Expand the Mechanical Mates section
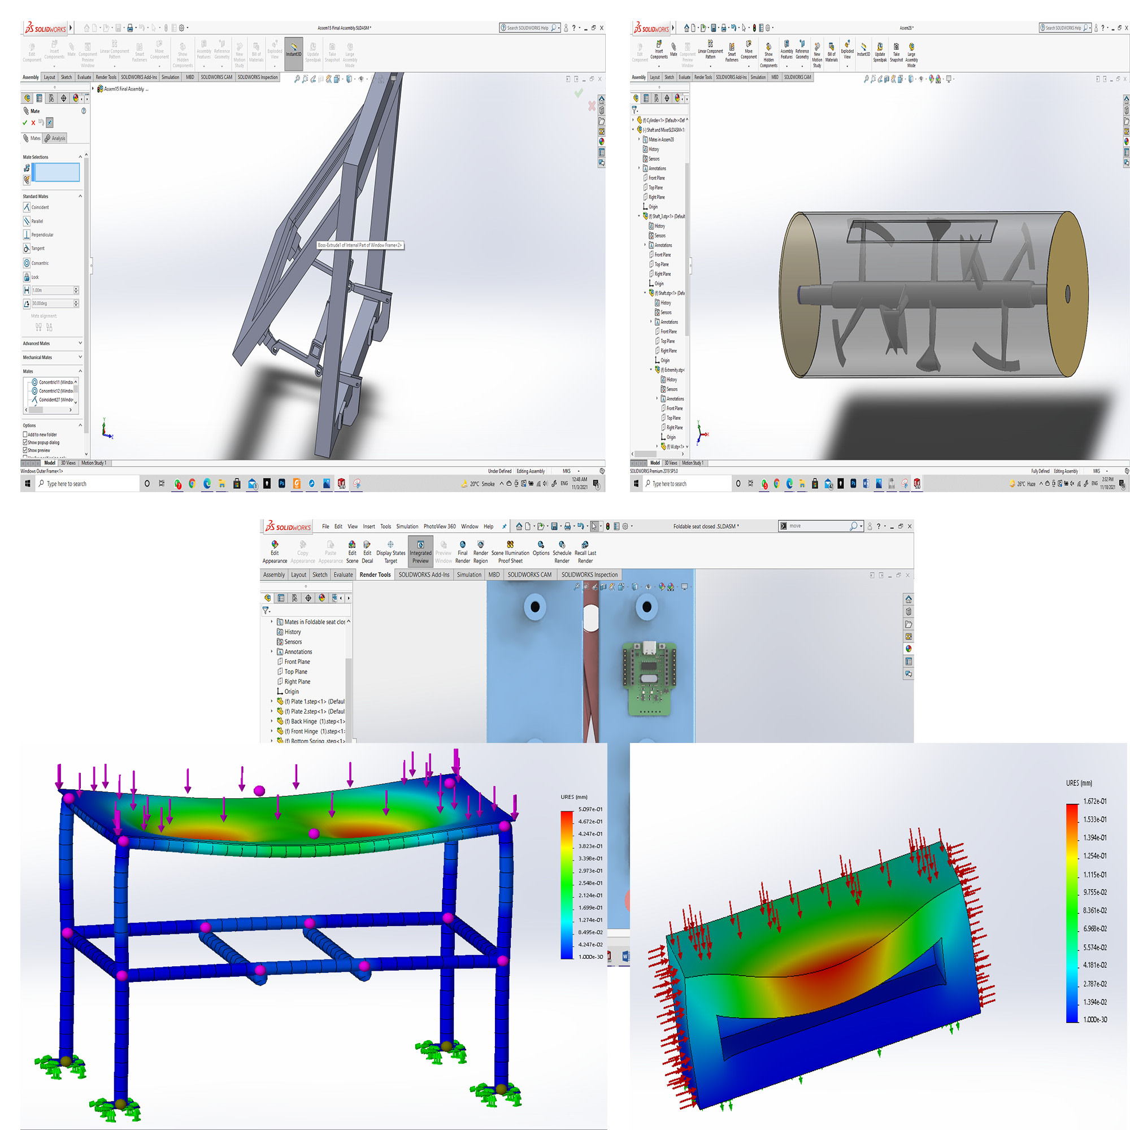 pyautogui.click(x=80, y=358)
